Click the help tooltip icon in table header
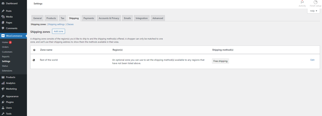 (34, 50)
